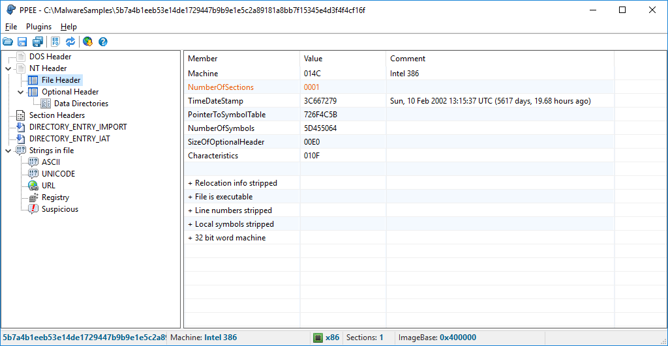
Task: Click the x86 label in status bar
Action: pos(332,338)
